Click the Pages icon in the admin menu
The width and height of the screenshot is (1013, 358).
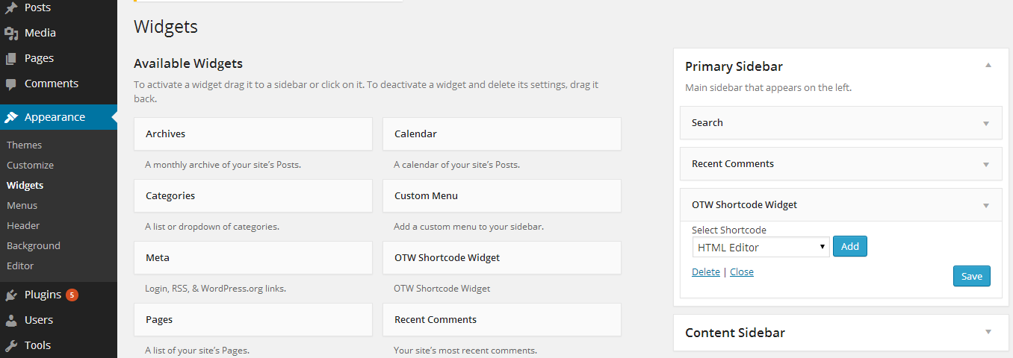11,58
